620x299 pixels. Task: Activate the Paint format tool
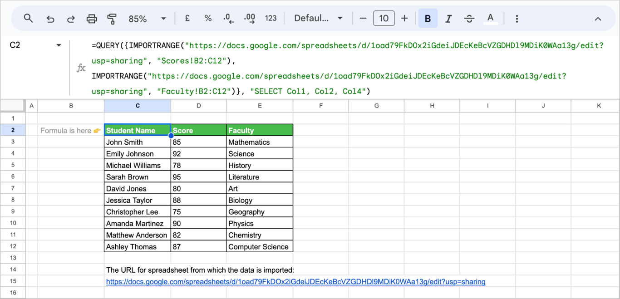point(112,19)
